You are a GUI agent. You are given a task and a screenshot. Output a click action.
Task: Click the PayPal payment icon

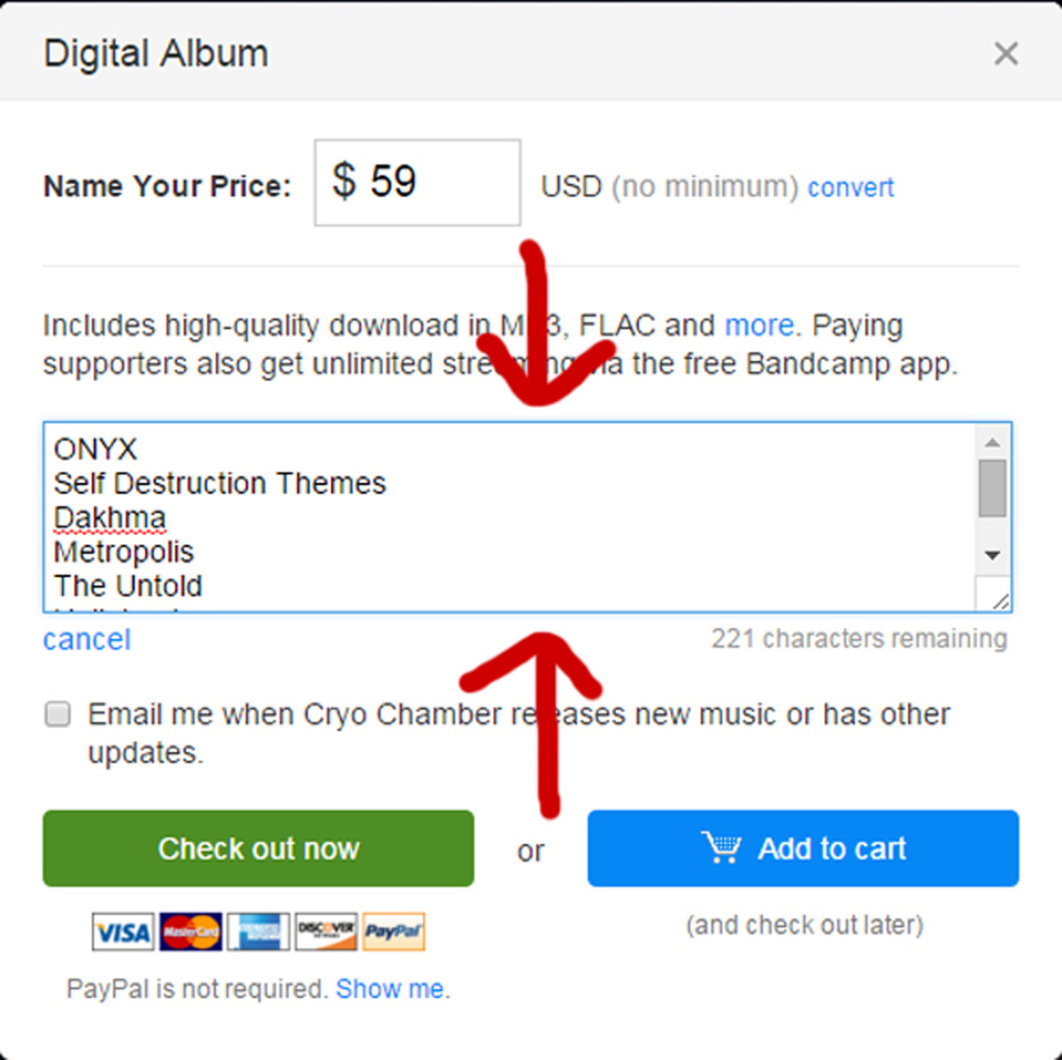point(393,932)
